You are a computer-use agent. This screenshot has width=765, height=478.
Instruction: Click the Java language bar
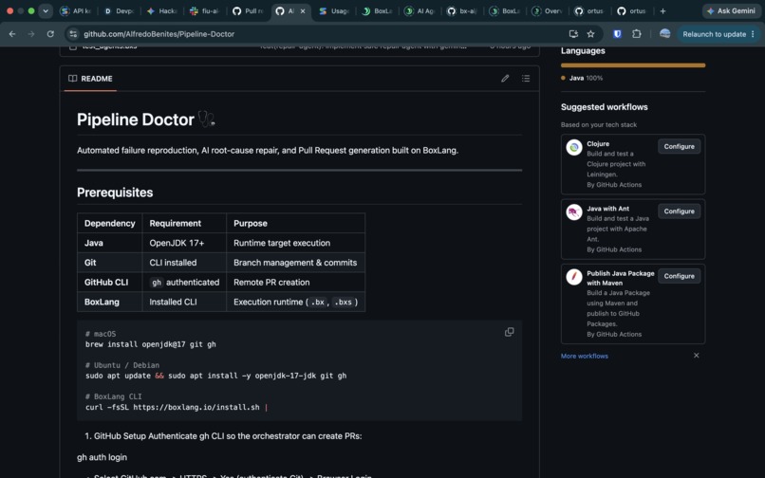pyautogui.click(x=633, y=65)
